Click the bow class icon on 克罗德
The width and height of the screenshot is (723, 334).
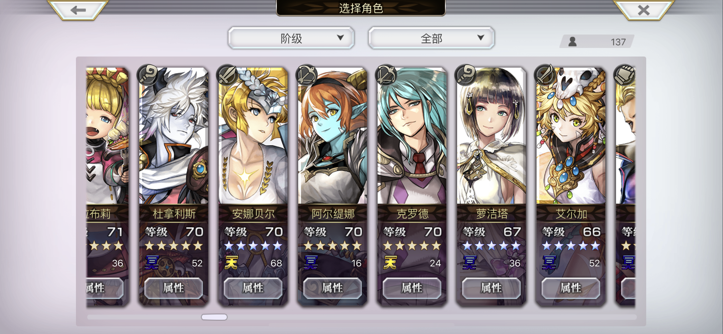click(x=386, y=75)
